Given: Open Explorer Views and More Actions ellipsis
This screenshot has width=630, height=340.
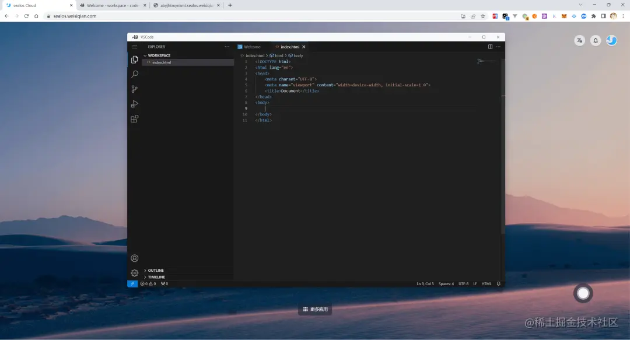Looking at the screenshot, I should (x=227, y=47).
